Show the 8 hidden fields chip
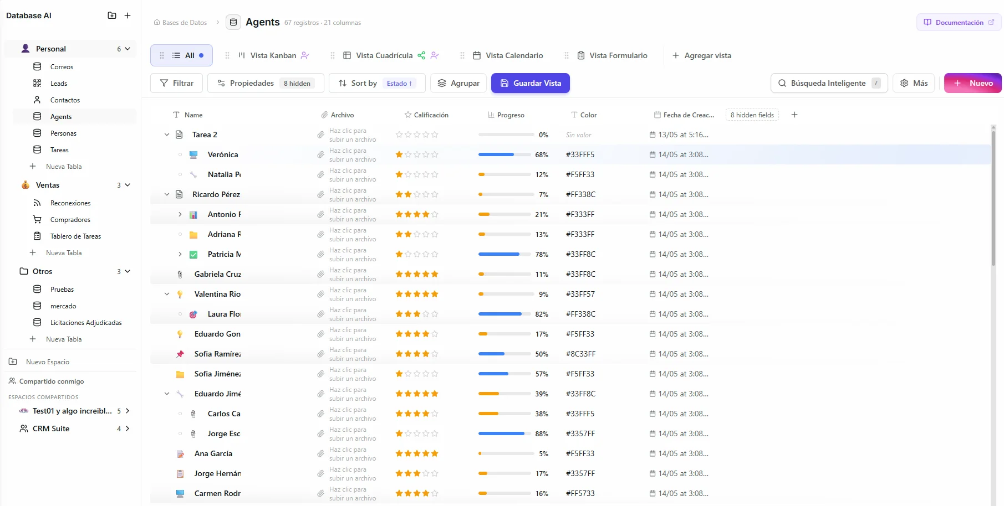Screen dimensions: 1004x506 pos(752,115)
